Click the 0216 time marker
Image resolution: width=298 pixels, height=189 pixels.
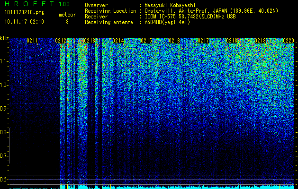click(174, 41)
